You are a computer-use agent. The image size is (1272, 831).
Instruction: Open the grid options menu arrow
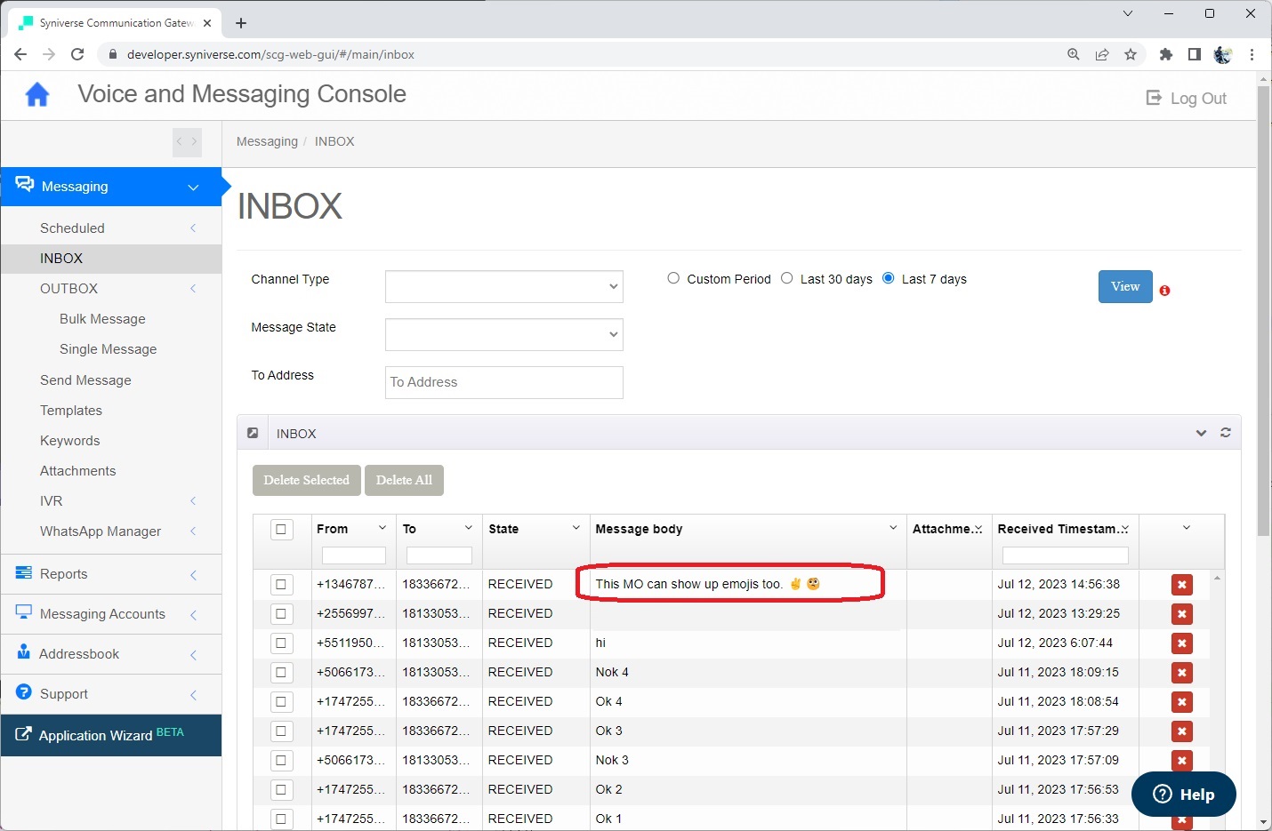click(1186, 528)
